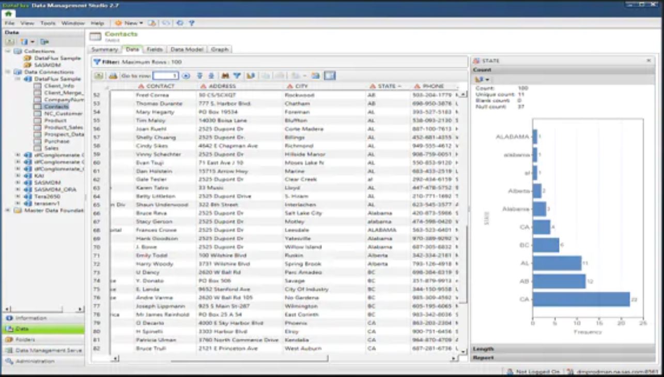Expand the Report section
Viewport: 664px width, 377px height.
click(563, 357)
